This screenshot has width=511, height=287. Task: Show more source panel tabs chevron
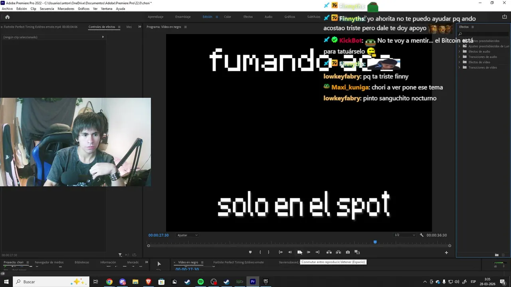[x=140, y=27]
